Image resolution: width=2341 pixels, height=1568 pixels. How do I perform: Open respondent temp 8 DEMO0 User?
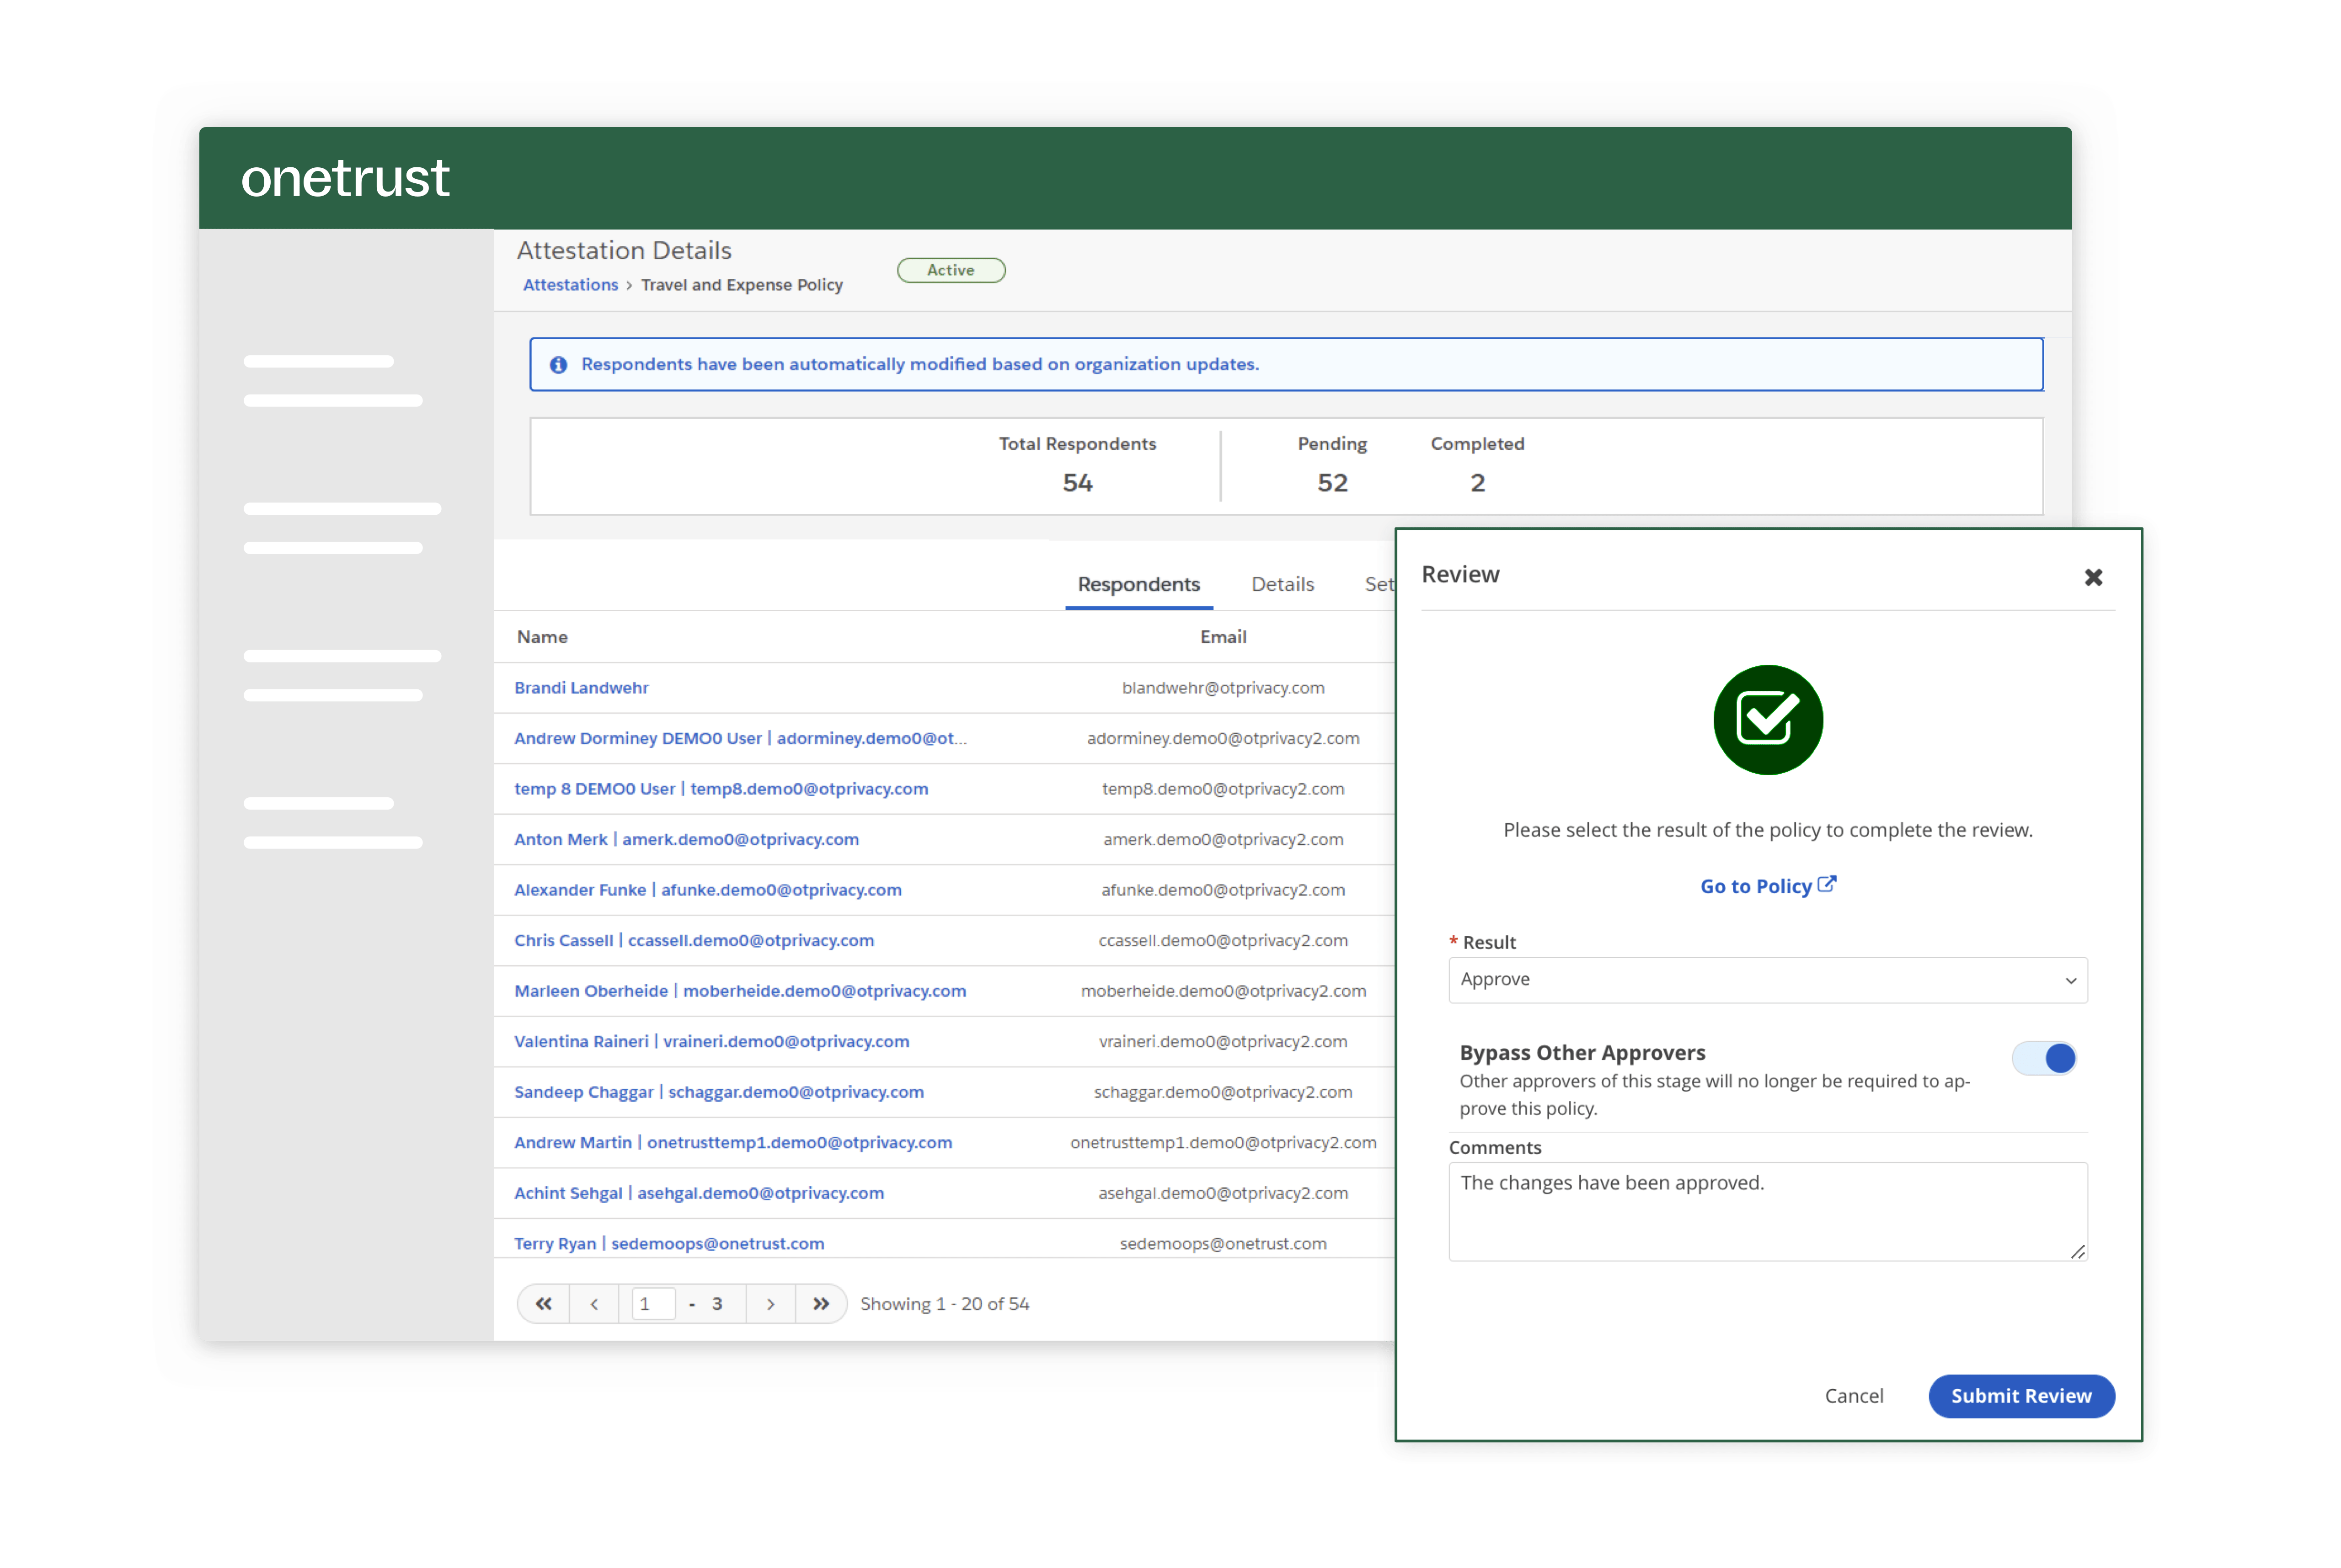point(721,789)
